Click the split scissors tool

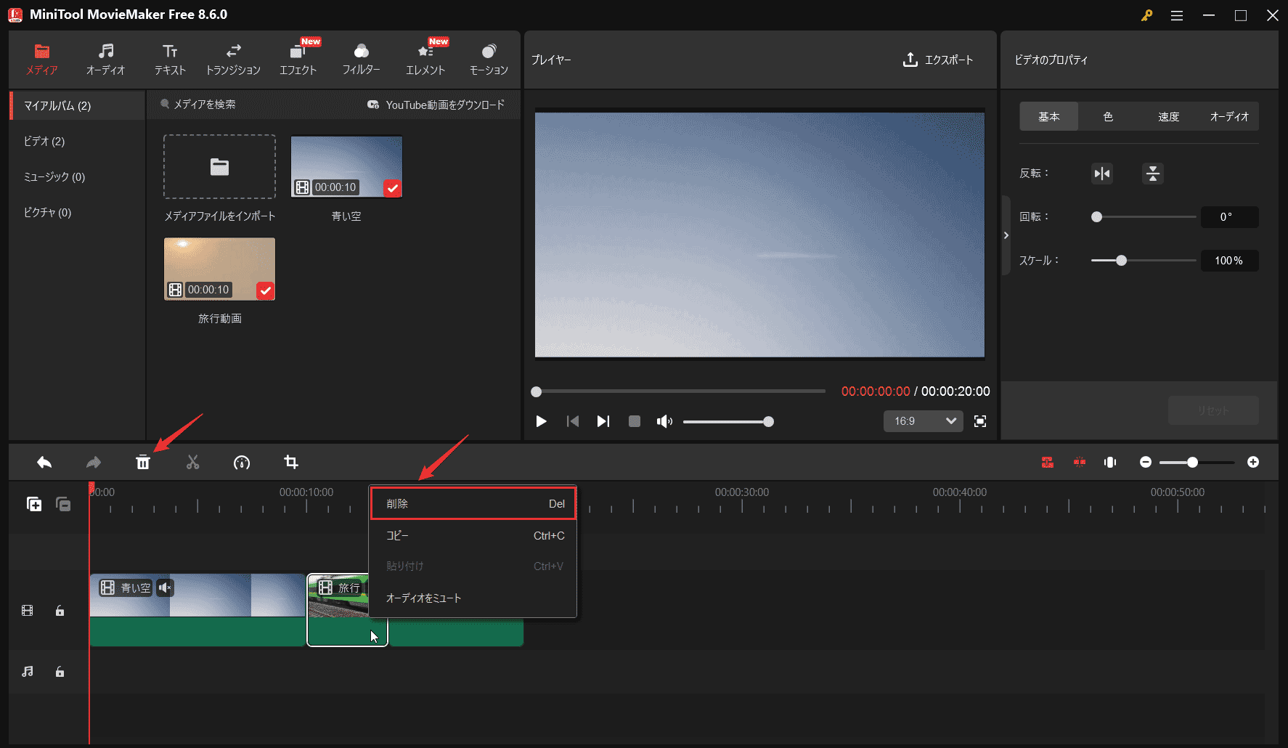(x=192, y=462)
